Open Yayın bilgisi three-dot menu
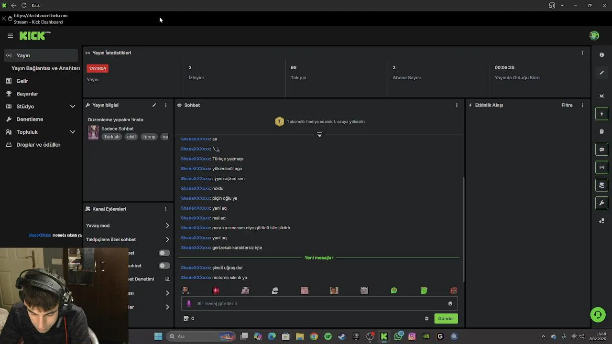The height and width of the screenshot is (344, 612). 166,105
